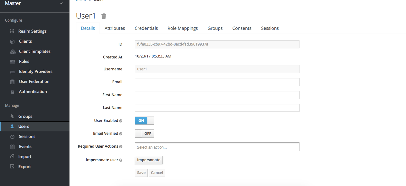
Task: Click the Created At timestamp 10/23/17 8:53:33 AM
Action: pos(153,56)
